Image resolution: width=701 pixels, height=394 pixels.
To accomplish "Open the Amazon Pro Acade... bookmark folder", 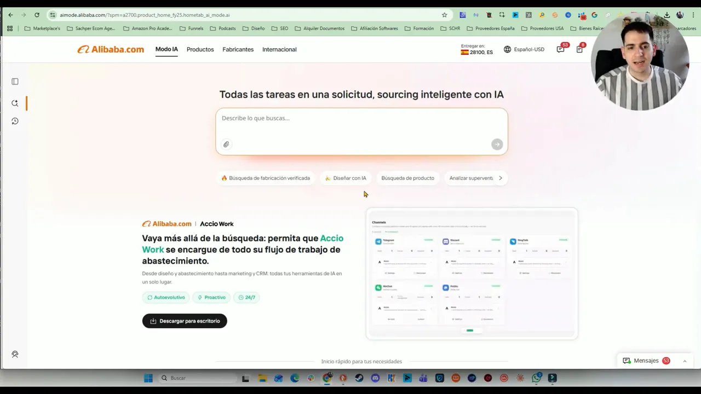I will [147, 28].
